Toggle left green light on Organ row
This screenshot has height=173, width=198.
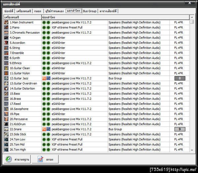(x=44, y=38)
